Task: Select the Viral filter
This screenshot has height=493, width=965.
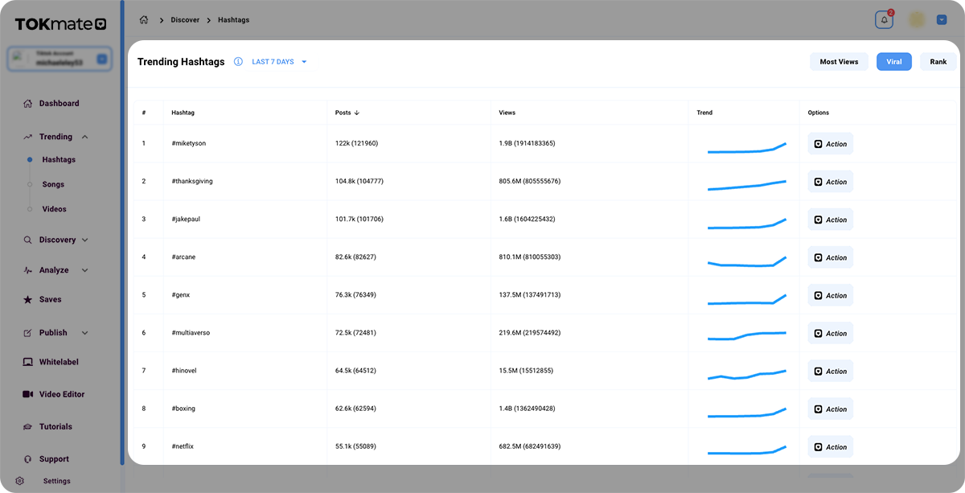Action: [893, 62]
